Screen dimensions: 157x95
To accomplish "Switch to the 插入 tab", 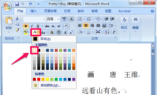I will pos(34,11).
